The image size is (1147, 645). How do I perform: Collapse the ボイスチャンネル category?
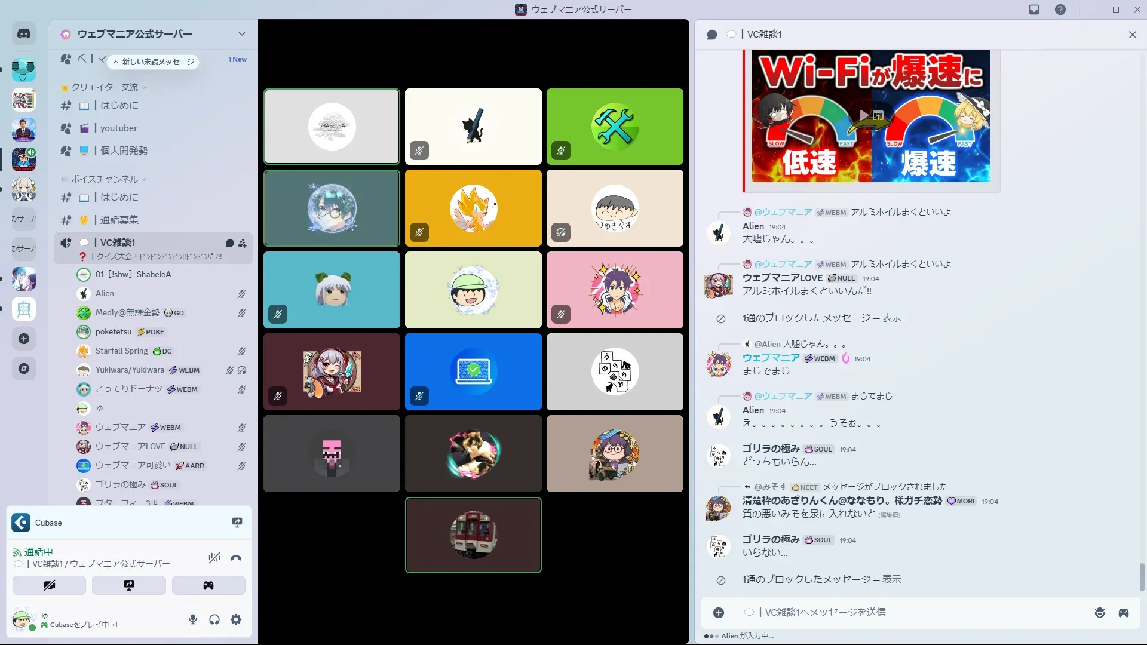(x=105, y=179)
